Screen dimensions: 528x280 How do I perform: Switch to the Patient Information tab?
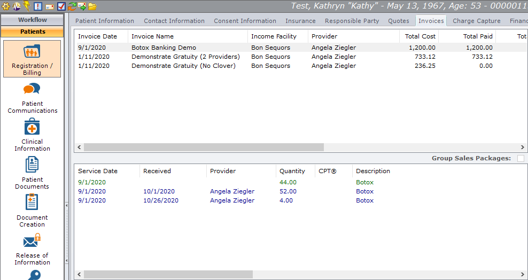point(104,21)
